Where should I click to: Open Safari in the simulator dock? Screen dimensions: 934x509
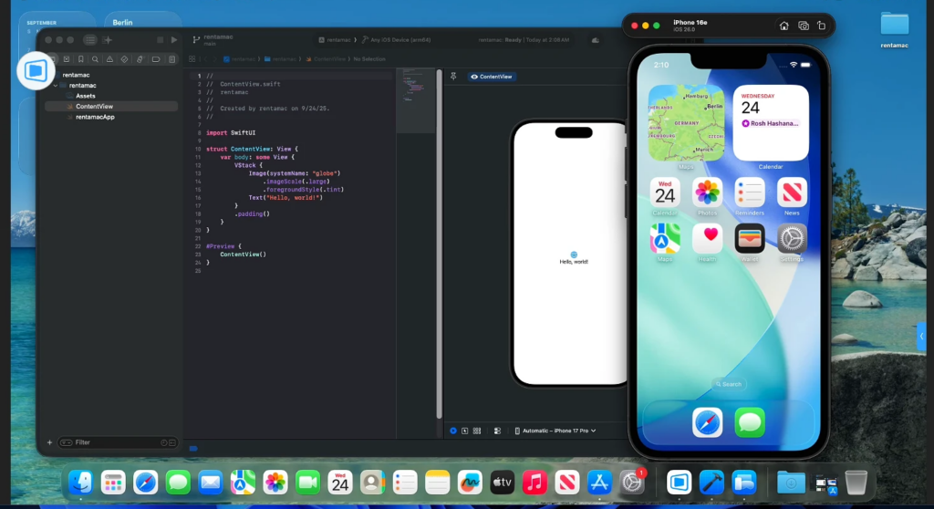coord(707,422)
